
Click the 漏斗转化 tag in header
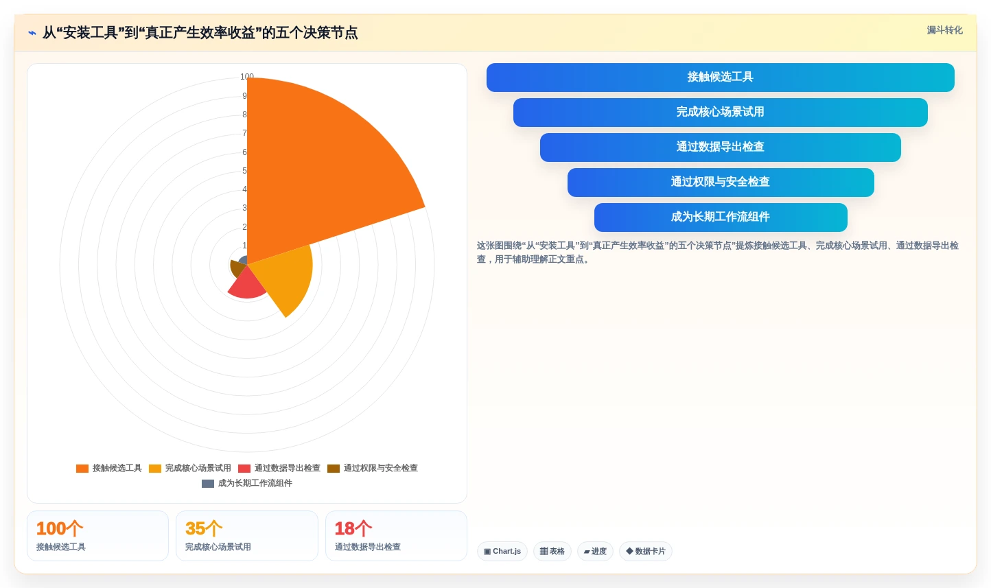(944, 30)
